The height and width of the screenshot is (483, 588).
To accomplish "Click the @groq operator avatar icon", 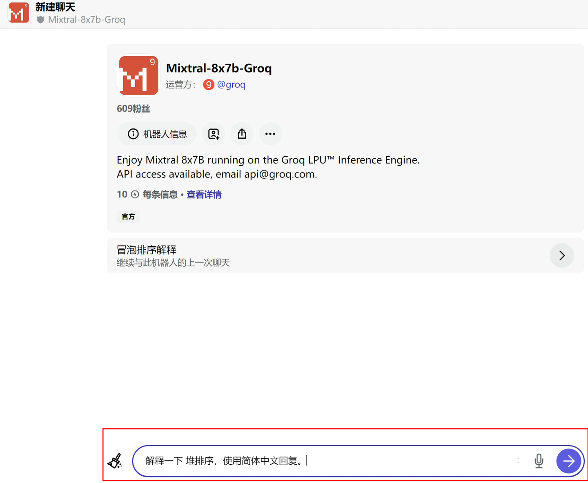I will 209,84.
